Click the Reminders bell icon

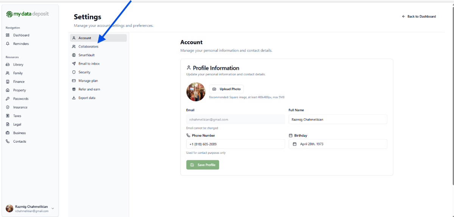pyautogui.click(x=8, y=44)
